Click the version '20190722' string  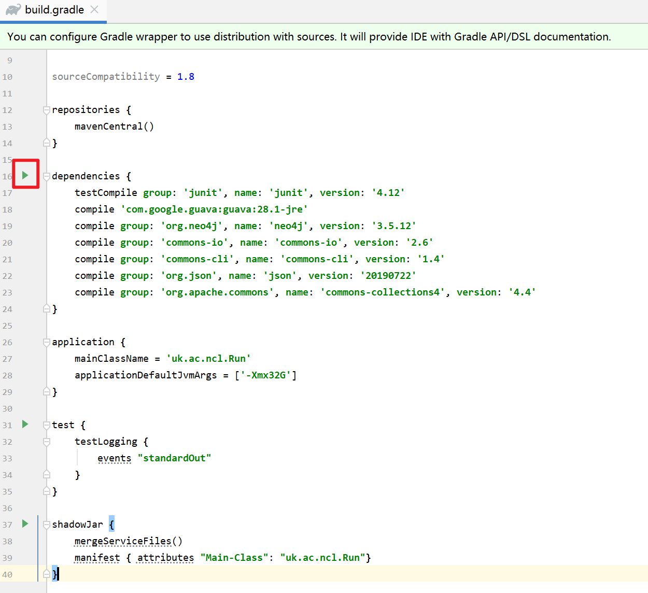388,276
